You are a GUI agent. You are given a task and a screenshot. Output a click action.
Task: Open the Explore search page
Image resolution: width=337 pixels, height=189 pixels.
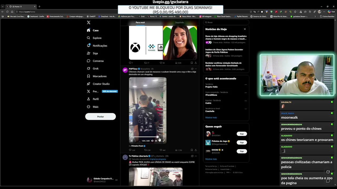coord(94,38)
